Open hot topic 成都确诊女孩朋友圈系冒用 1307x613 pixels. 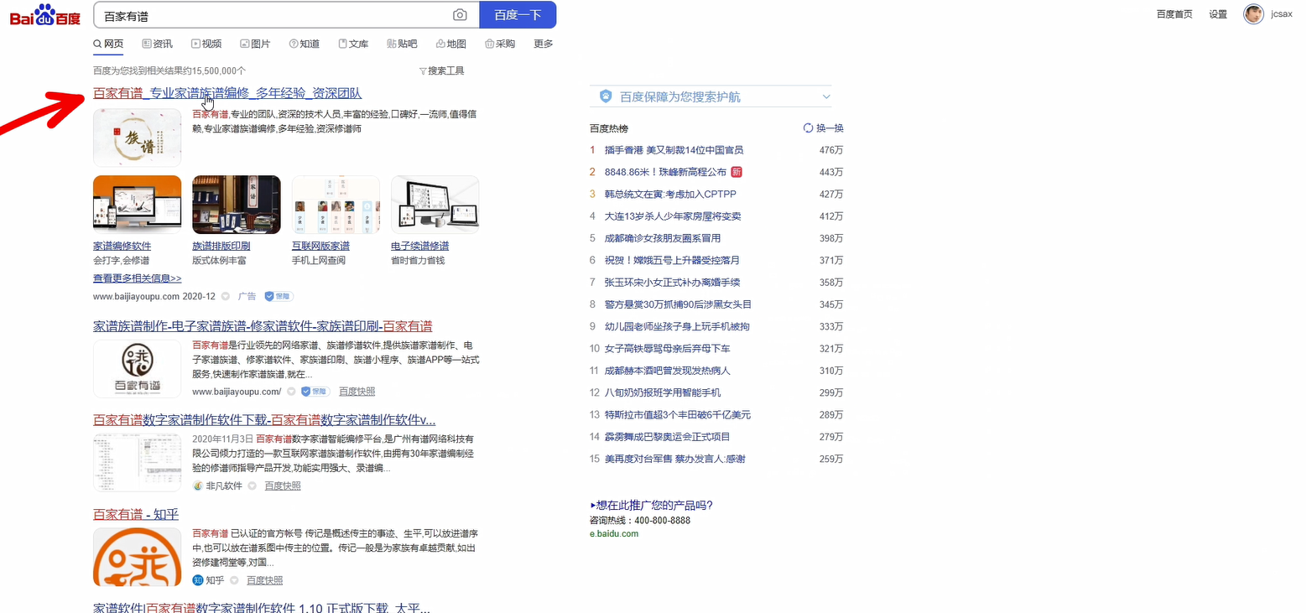(662, 238)
